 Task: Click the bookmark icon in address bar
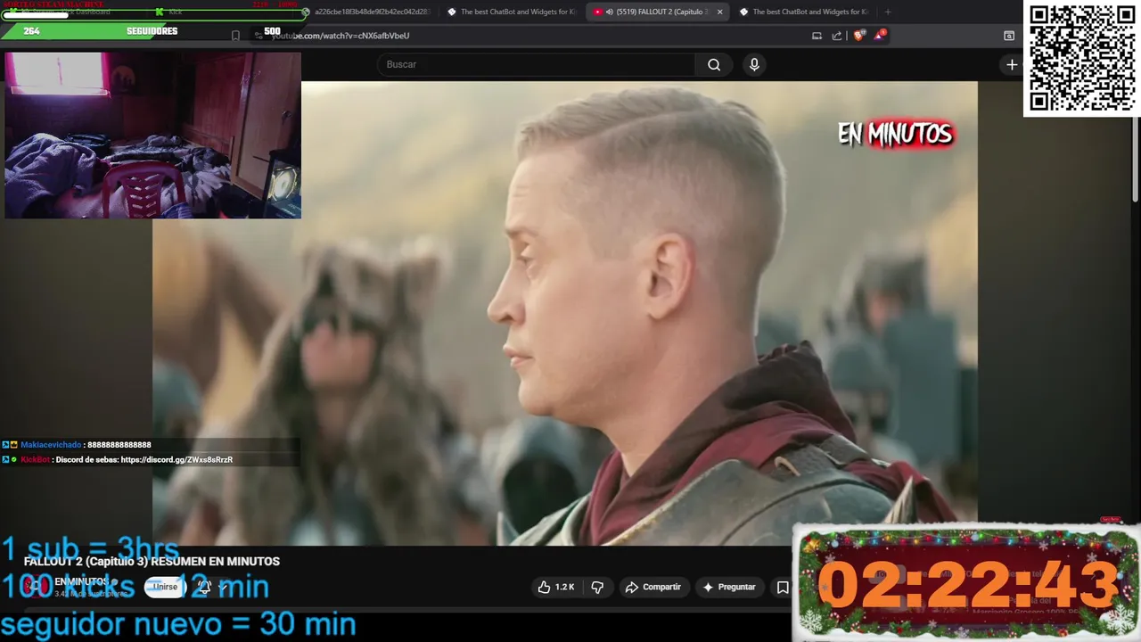pos(235,36)
